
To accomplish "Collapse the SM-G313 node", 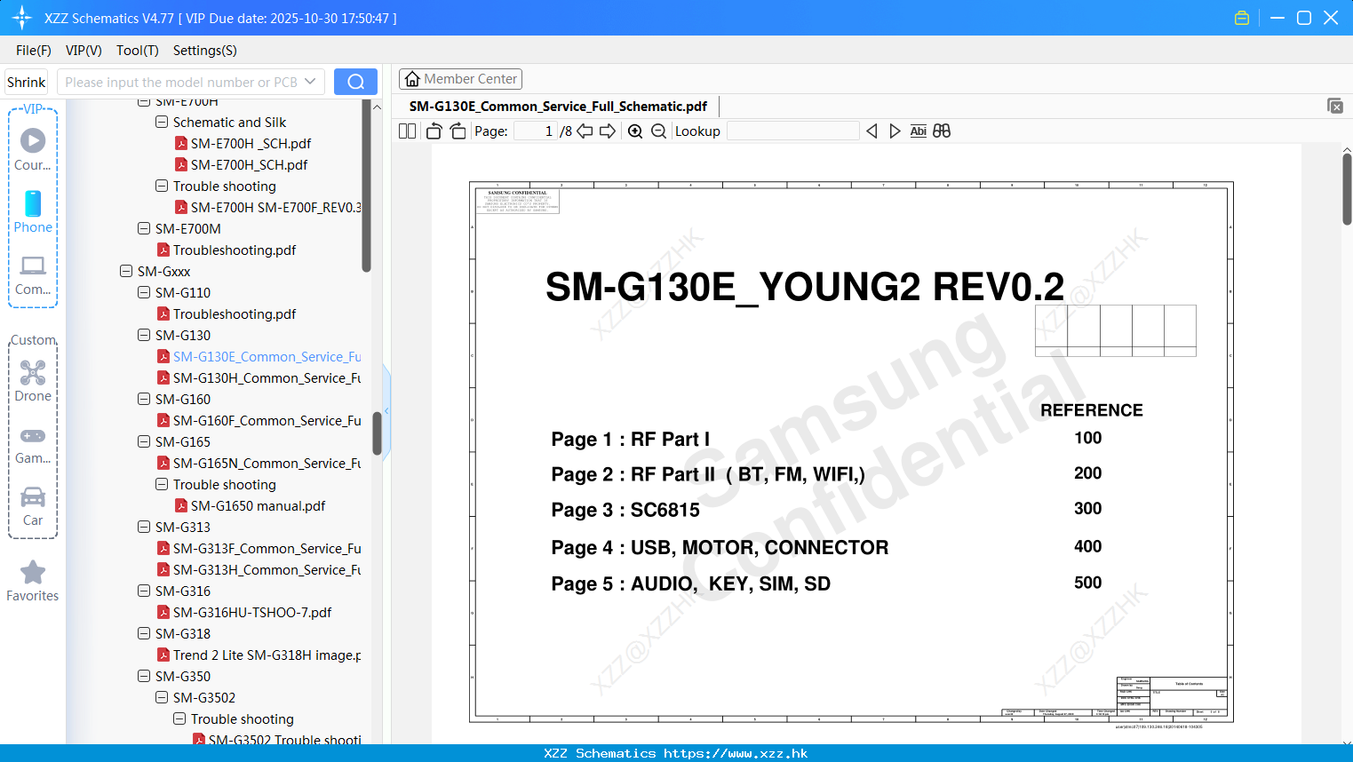I will pos(144,527).
